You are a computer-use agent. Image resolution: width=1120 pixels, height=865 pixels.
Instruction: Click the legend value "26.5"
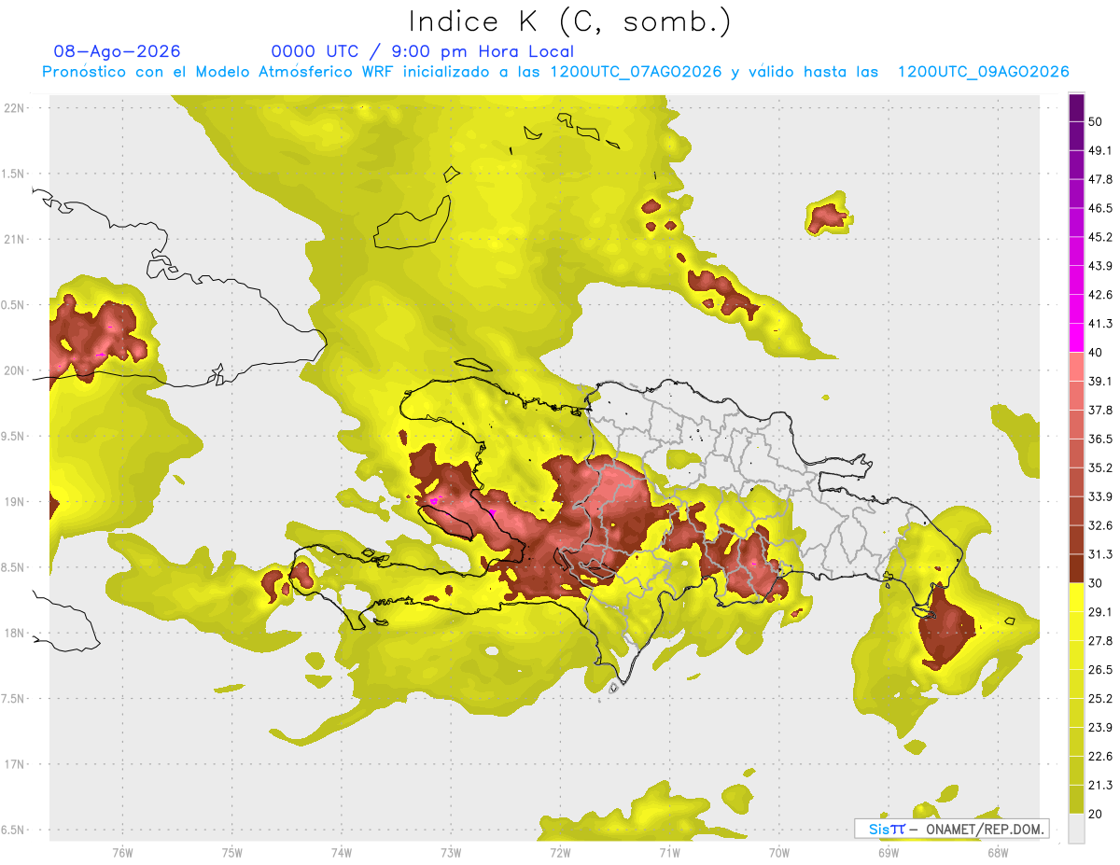click(1099, 670)
